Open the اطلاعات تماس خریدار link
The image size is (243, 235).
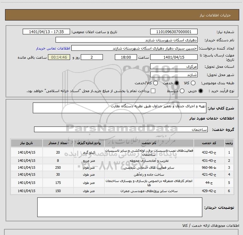[53, 48]
